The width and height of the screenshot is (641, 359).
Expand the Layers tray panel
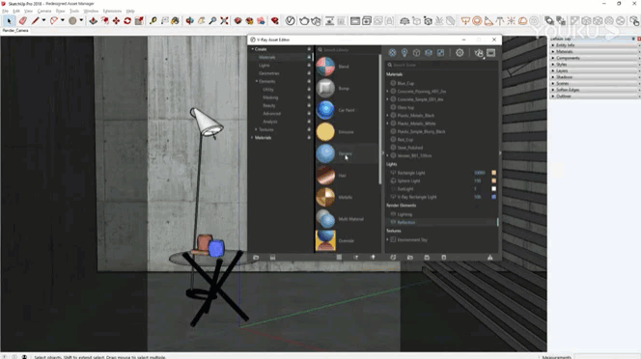[x=553, y=70]
